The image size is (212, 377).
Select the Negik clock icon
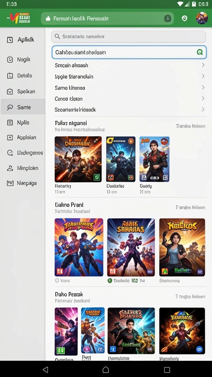[10, 60]
